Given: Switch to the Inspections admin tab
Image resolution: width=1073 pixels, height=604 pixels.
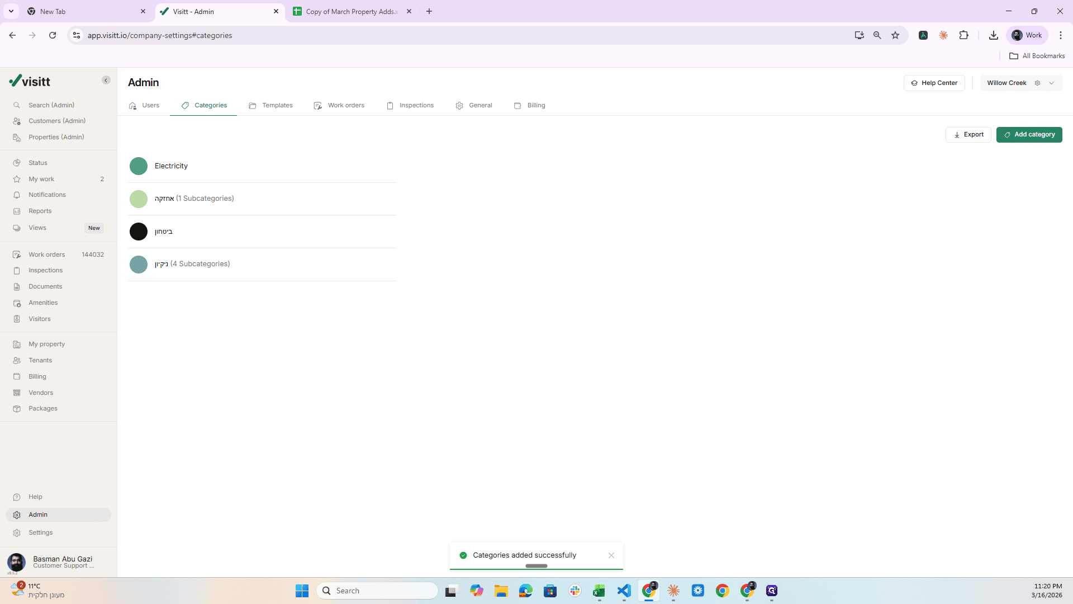Looking at the screenshot, I should tap(410, 105).
